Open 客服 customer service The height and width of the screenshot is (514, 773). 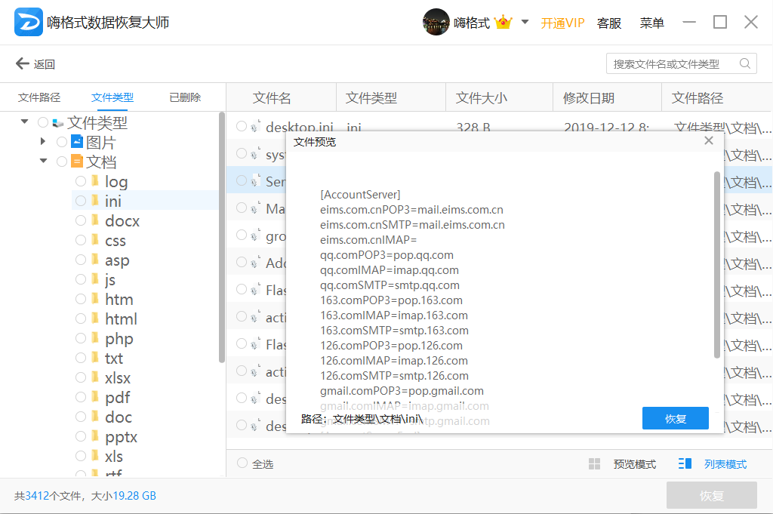(x=609, y=23)
